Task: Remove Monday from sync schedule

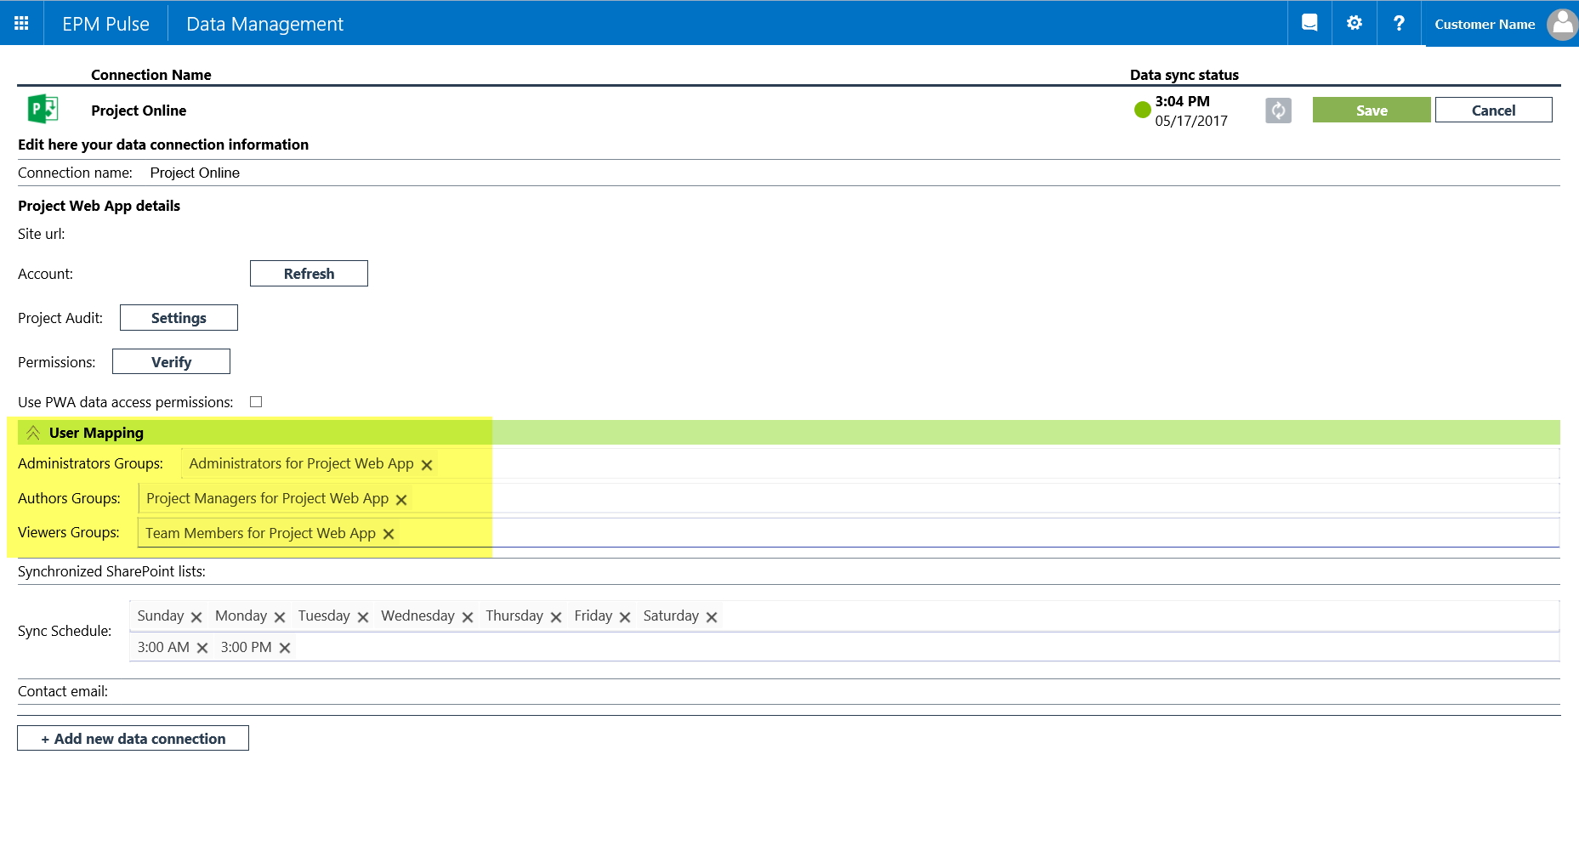Action: (280, 617)
